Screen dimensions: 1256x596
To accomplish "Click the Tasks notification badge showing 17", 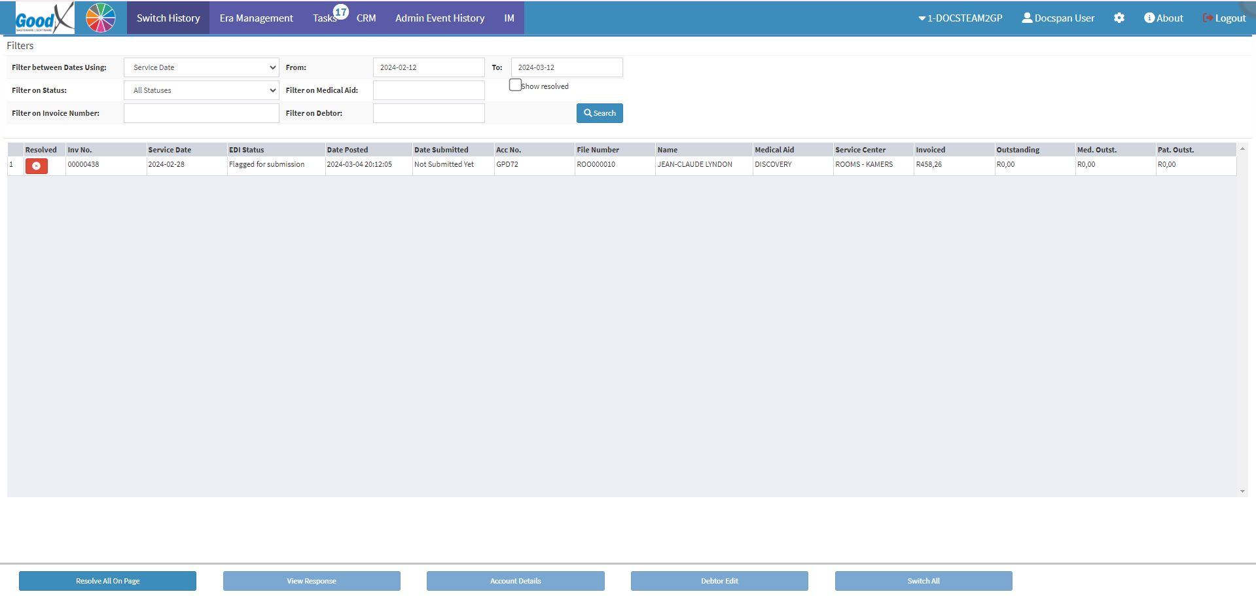I will (x=340, y=12).
